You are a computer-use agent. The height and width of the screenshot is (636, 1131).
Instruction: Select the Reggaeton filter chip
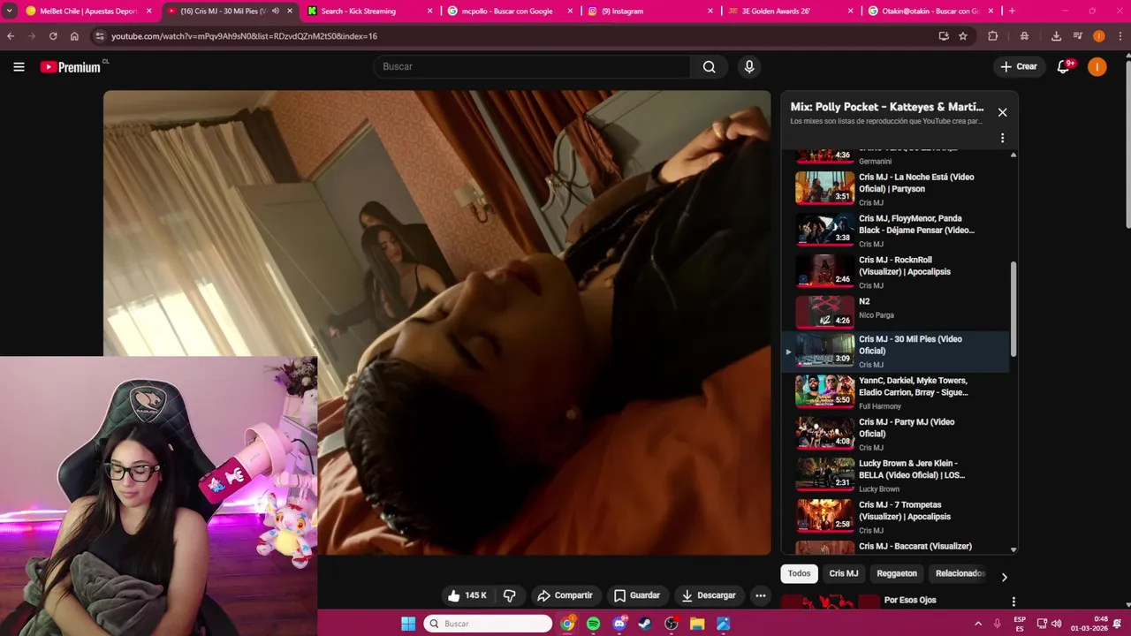(897, 573)
